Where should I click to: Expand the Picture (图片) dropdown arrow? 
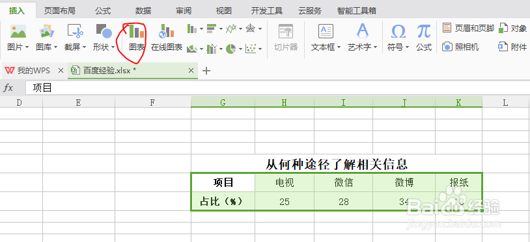pos(27,48)
